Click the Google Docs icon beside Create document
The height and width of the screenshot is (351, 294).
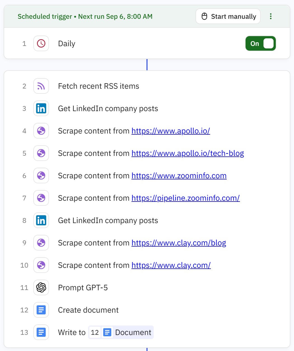point(41,310)
